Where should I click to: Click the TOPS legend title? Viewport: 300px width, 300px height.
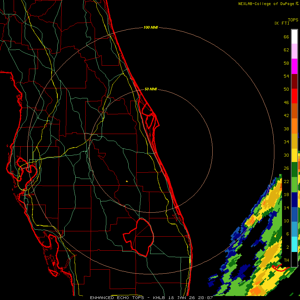pyautogui.click(x=293, y=20)
